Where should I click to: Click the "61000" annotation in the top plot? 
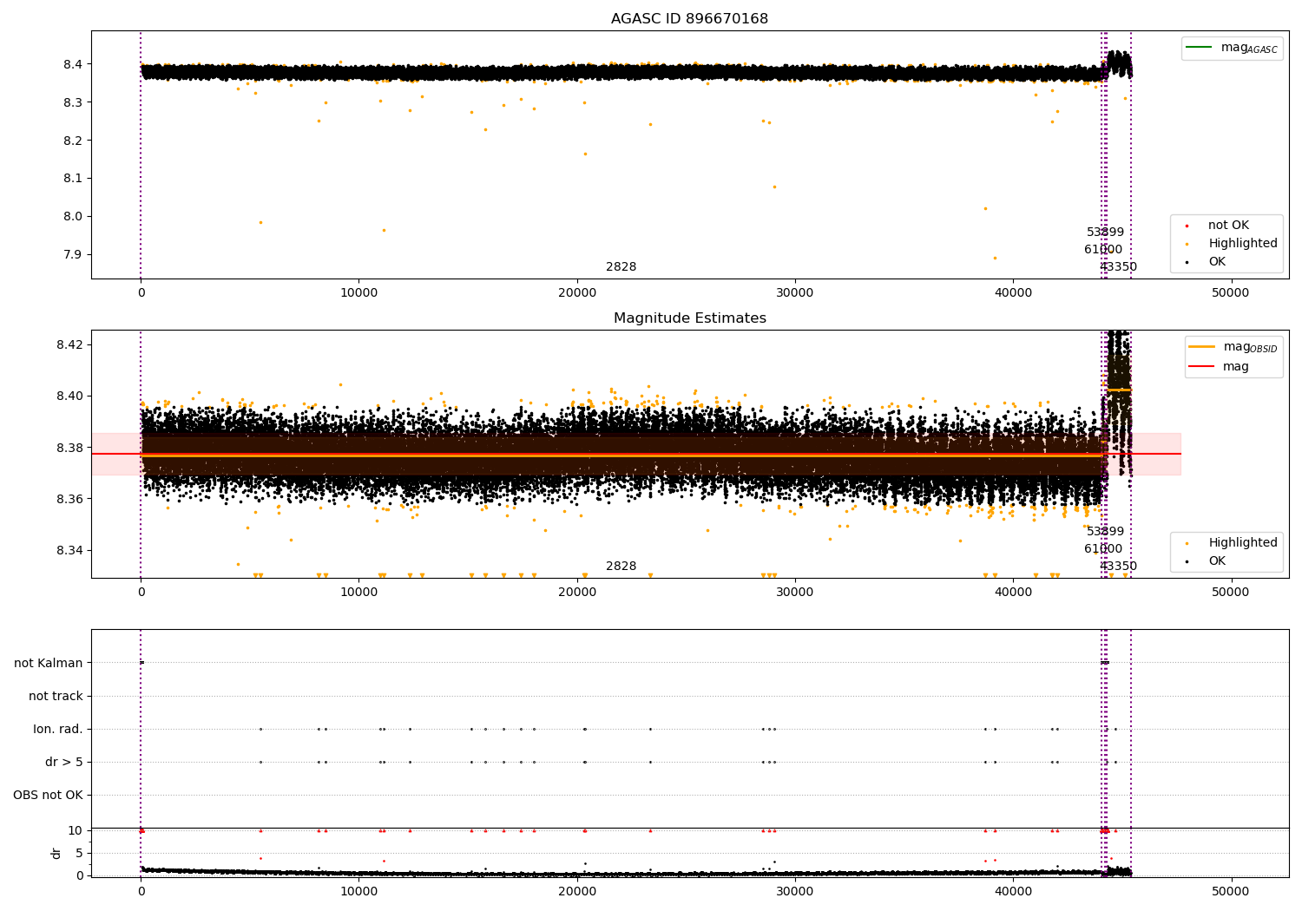1102,250
